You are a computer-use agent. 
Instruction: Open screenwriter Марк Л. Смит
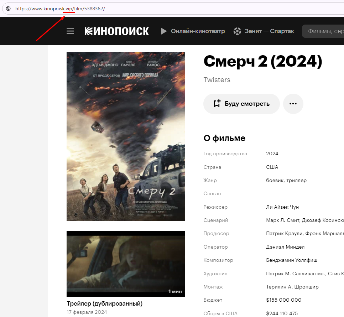pos(282,220)
